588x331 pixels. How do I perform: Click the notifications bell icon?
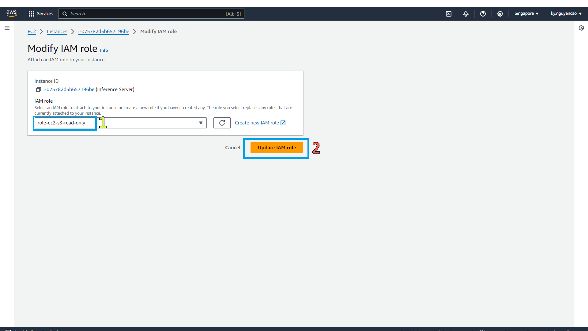[x=466, y=14]
